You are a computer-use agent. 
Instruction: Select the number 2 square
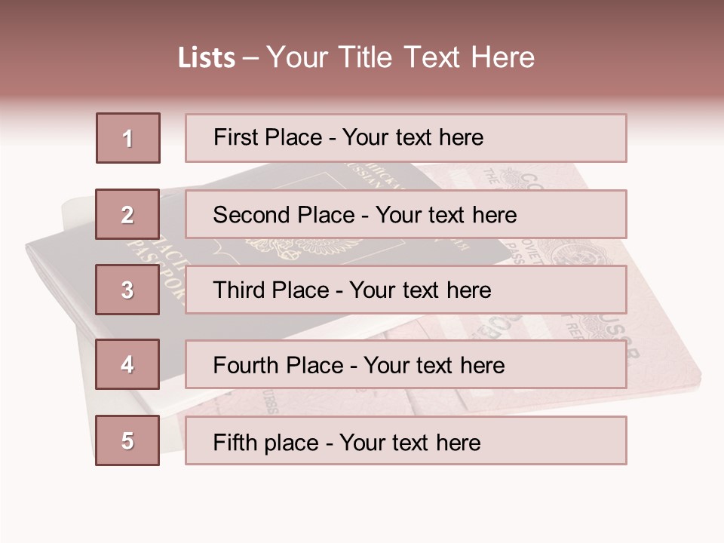pos(127,214)
